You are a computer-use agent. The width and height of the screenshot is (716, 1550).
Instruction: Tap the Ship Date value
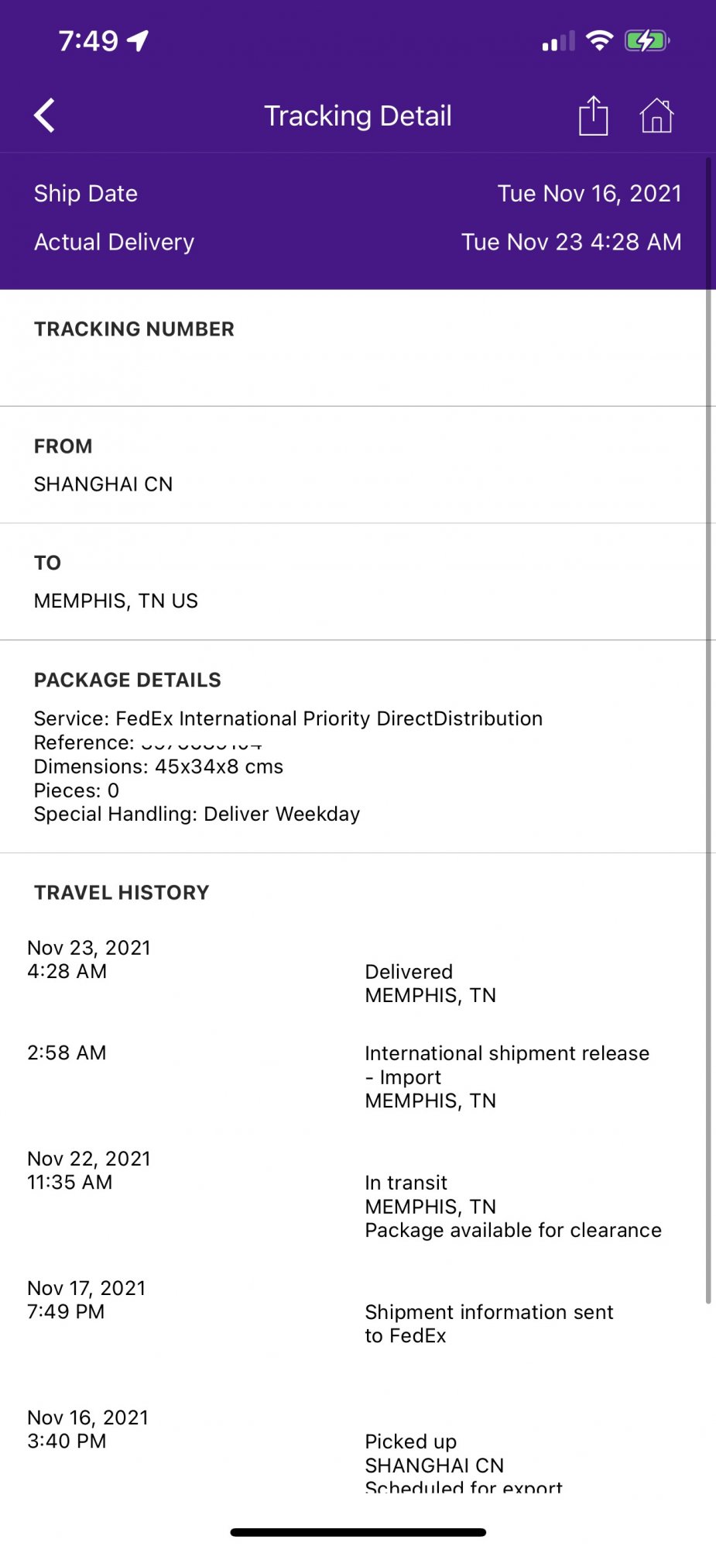(589, 193)
